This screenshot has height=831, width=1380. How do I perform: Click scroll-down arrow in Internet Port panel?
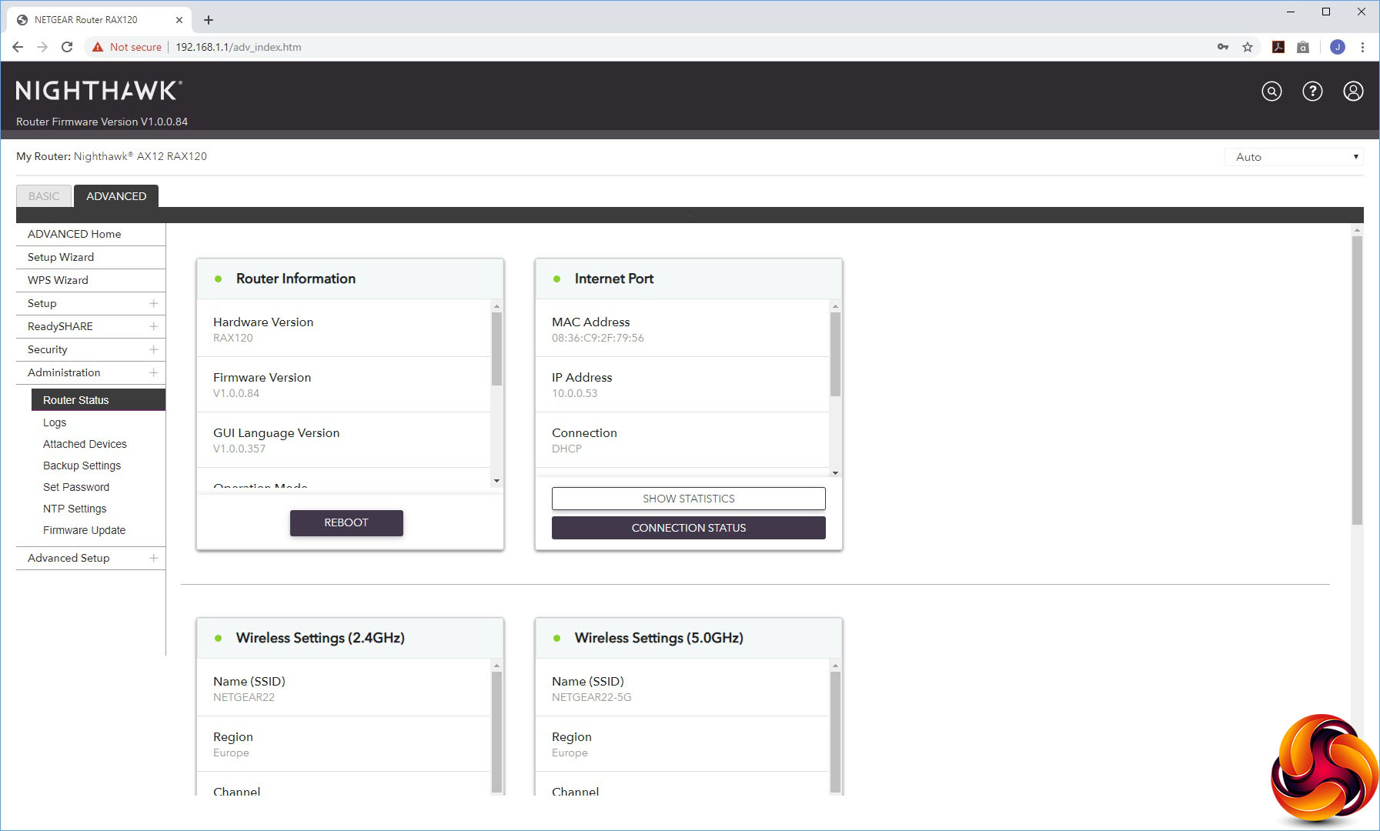[835, 472]
